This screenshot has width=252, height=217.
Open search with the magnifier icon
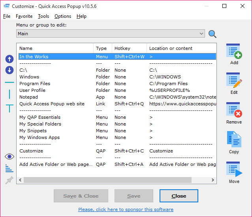coord(212,34)
